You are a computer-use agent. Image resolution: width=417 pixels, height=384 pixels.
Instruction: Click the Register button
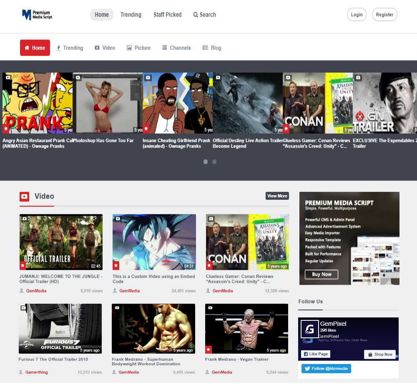coord(384,15)
